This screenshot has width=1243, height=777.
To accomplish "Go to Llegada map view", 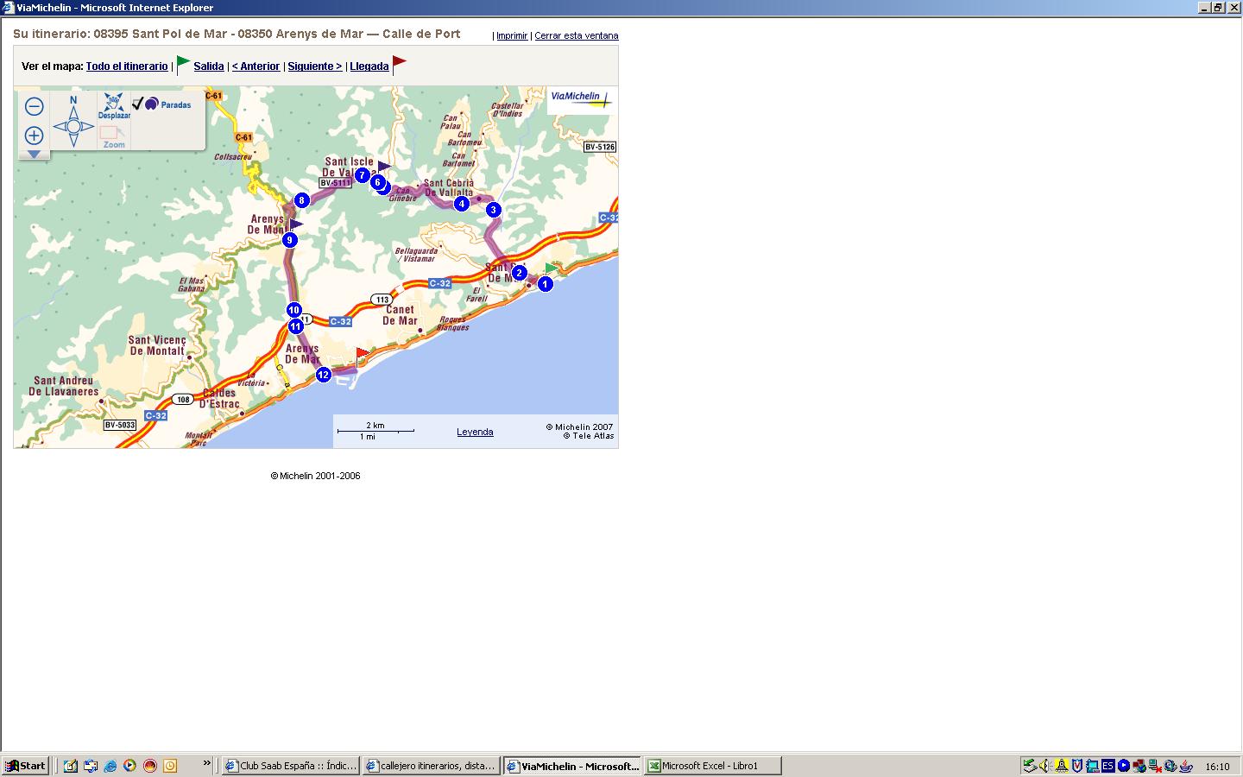I will [369, 66].
